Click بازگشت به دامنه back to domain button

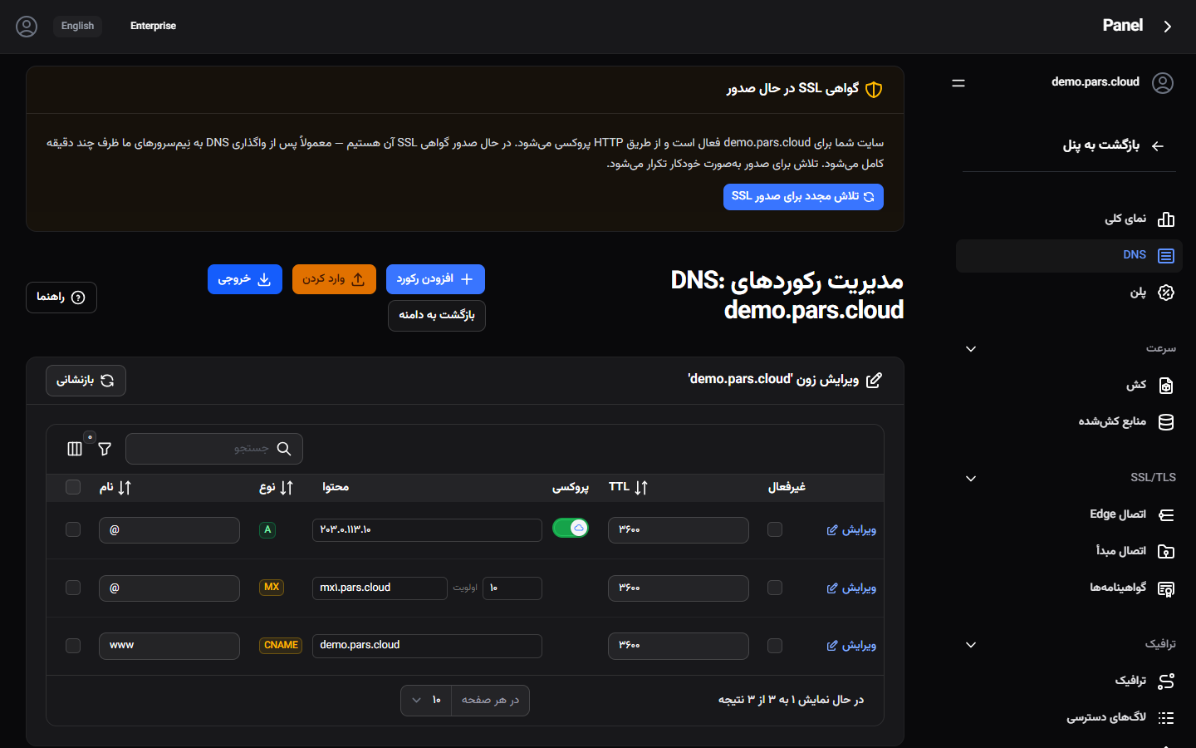(x=437, y=316)
